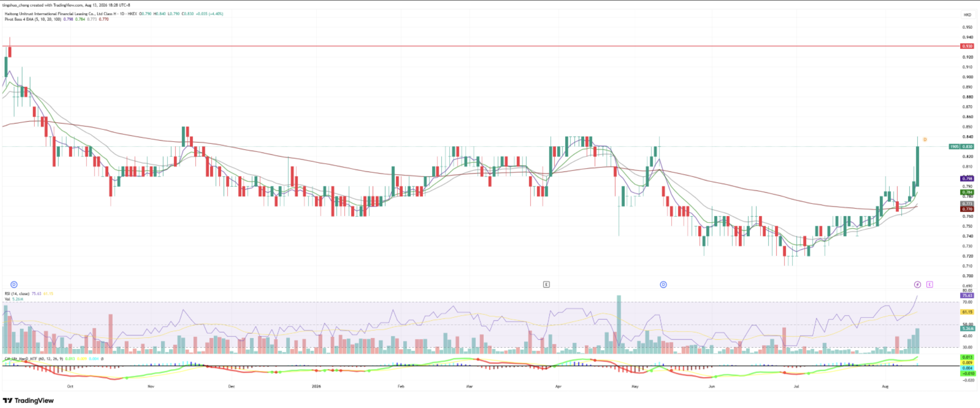Click the 0.700 price-axis level
The width and height of the screenshot is (980, 408).
967,276
